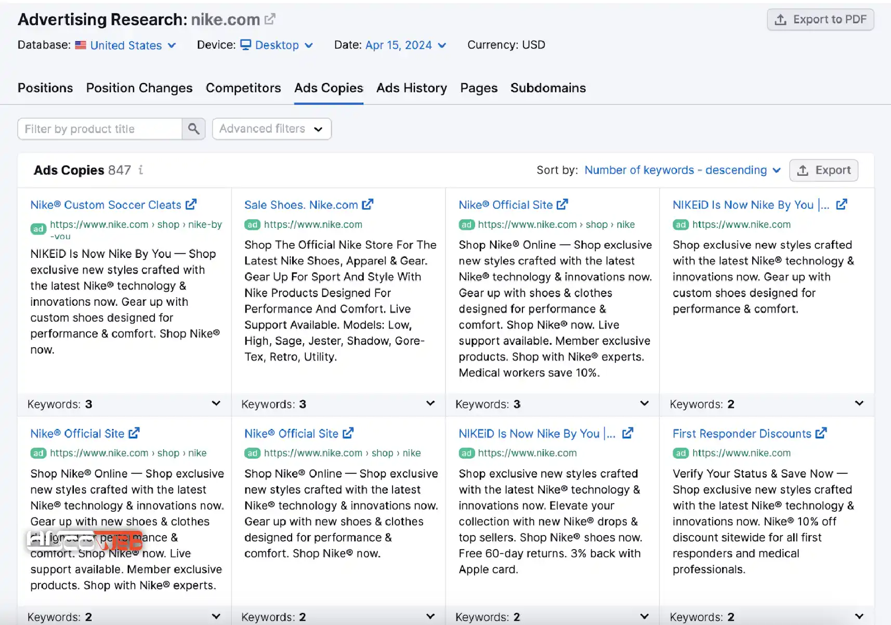
Task: Open the Sale Shoes. Nike.com ad title link
Action: click(301, 205)
